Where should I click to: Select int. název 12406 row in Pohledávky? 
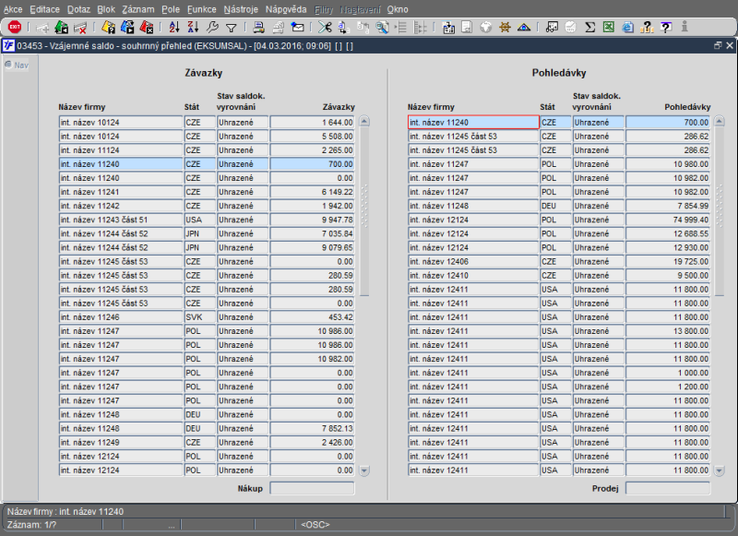[473, 261]
